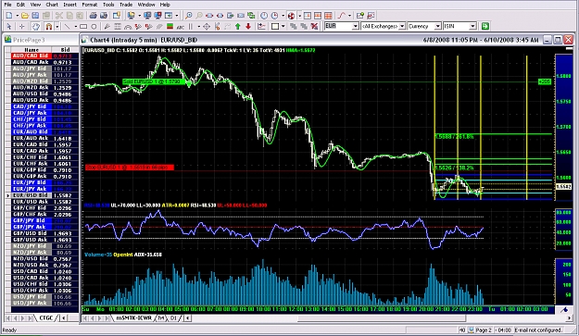Click the red Stop EURUSD order label

130,168
